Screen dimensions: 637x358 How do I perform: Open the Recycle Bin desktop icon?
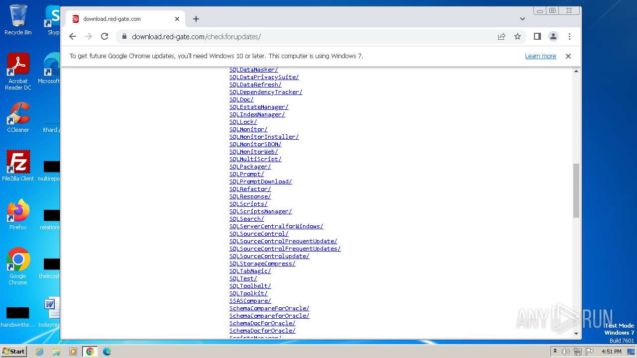[x=18, y=20]
